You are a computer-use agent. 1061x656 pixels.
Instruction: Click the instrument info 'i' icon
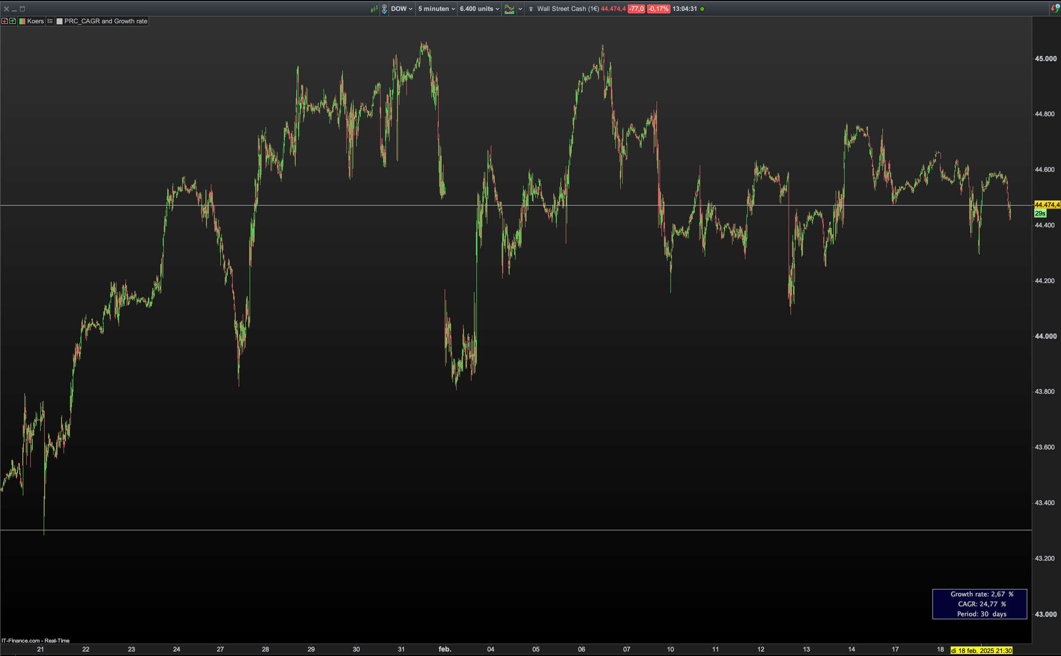pos(531,9)
